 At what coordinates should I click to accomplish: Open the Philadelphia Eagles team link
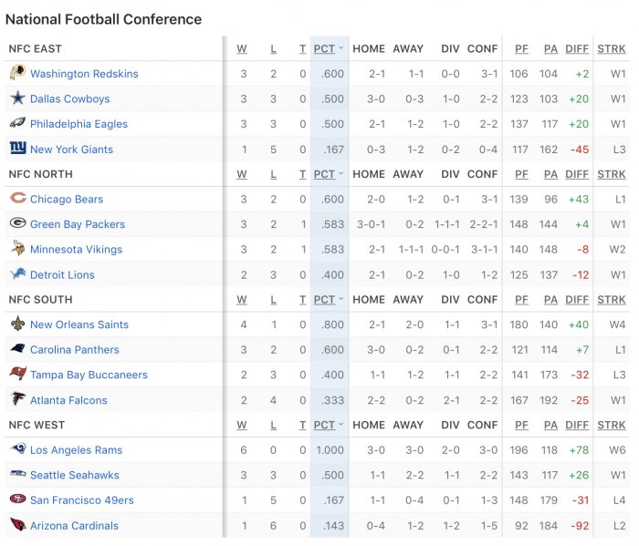coord(79,124)
